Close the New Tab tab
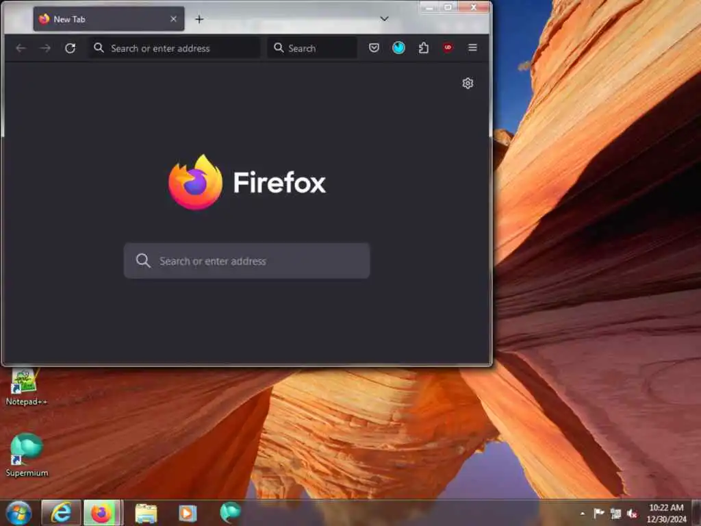701x526 pixels. (x=173, y=18)
